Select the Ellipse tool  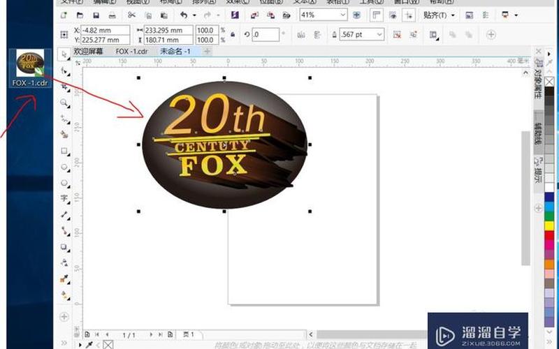point(64,167)
